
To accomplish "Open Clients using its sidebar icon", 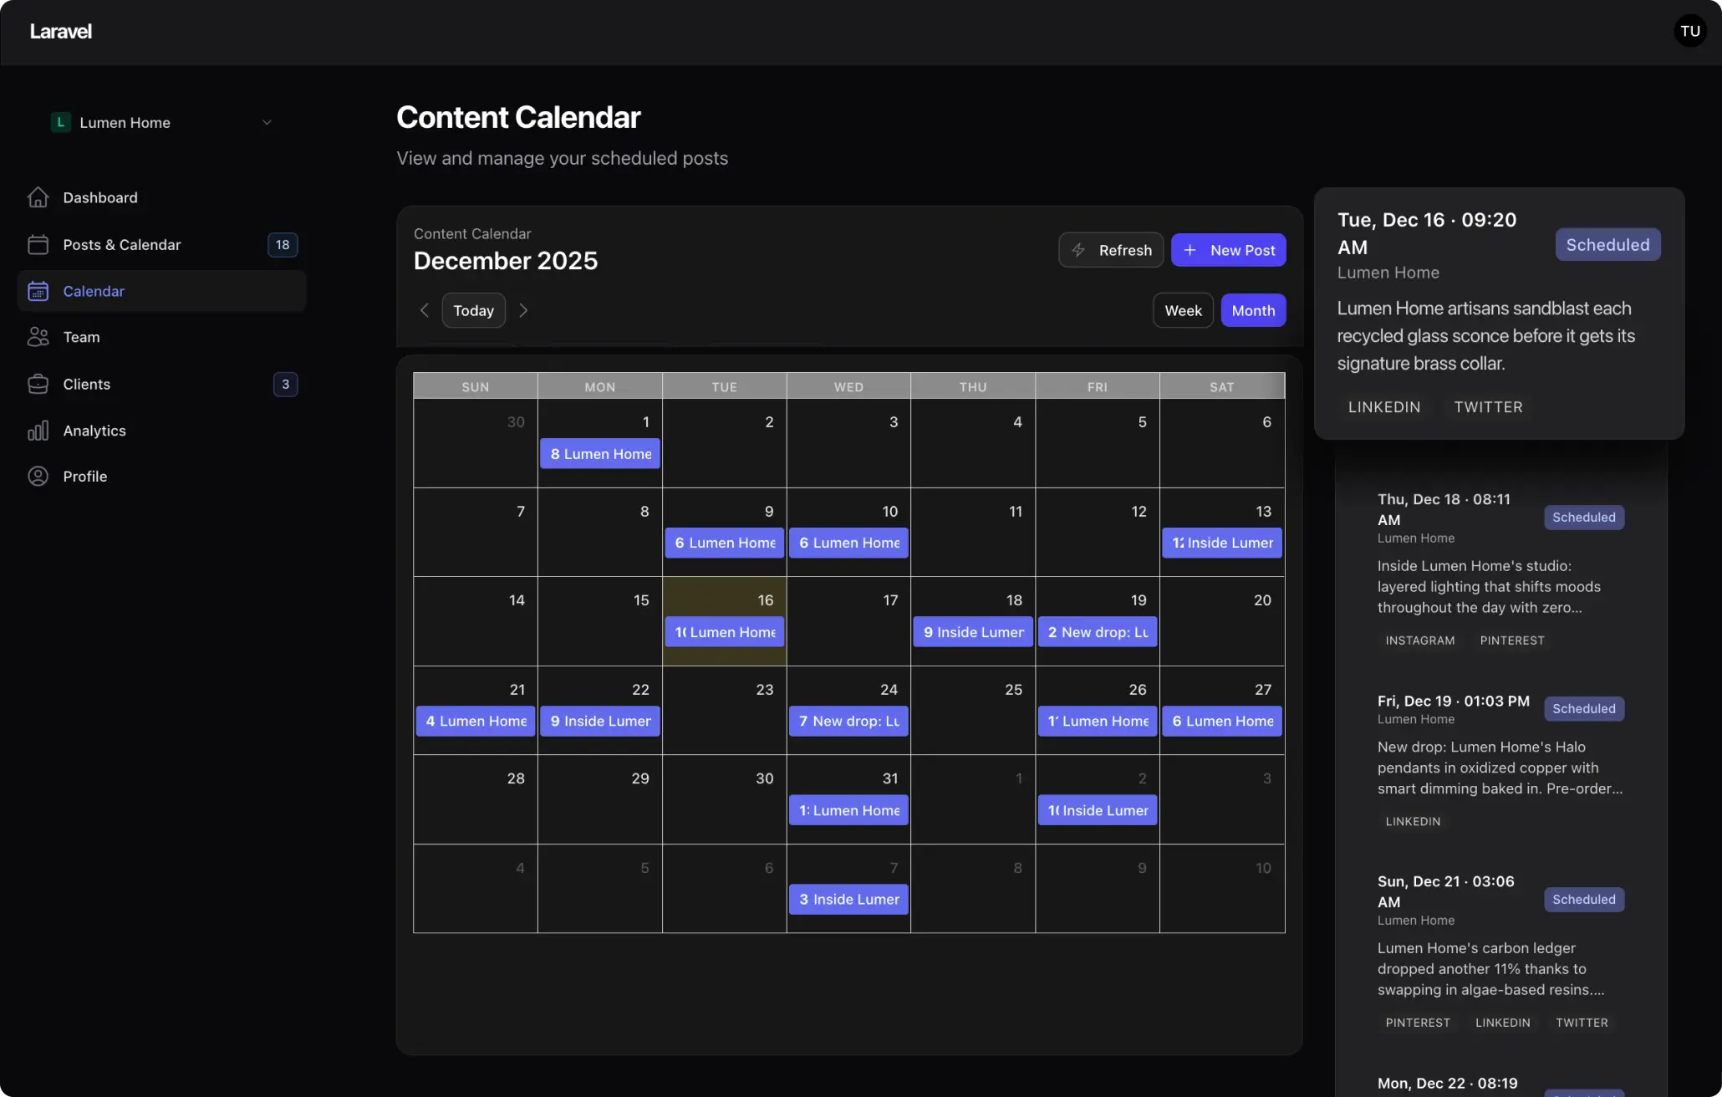I will (38, 384).
